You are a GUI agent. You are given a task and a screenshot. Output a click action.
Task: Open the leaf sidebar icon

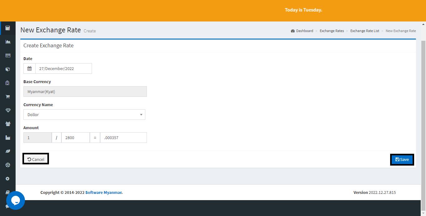pyautogui.click(x=8, y=151)
